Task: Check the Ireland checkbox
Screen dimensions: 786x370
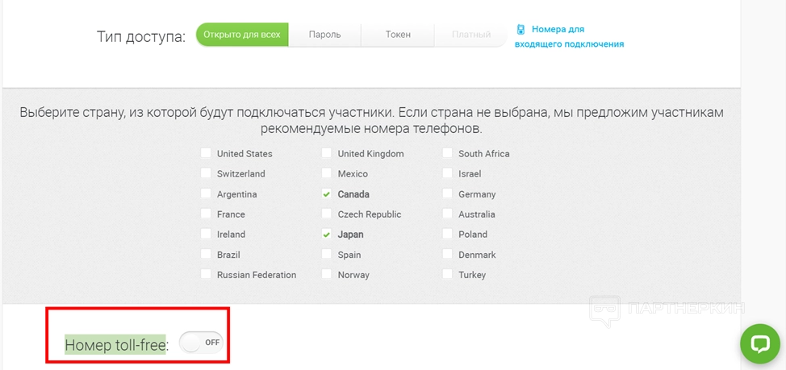Action: click(x=206, y=234)
